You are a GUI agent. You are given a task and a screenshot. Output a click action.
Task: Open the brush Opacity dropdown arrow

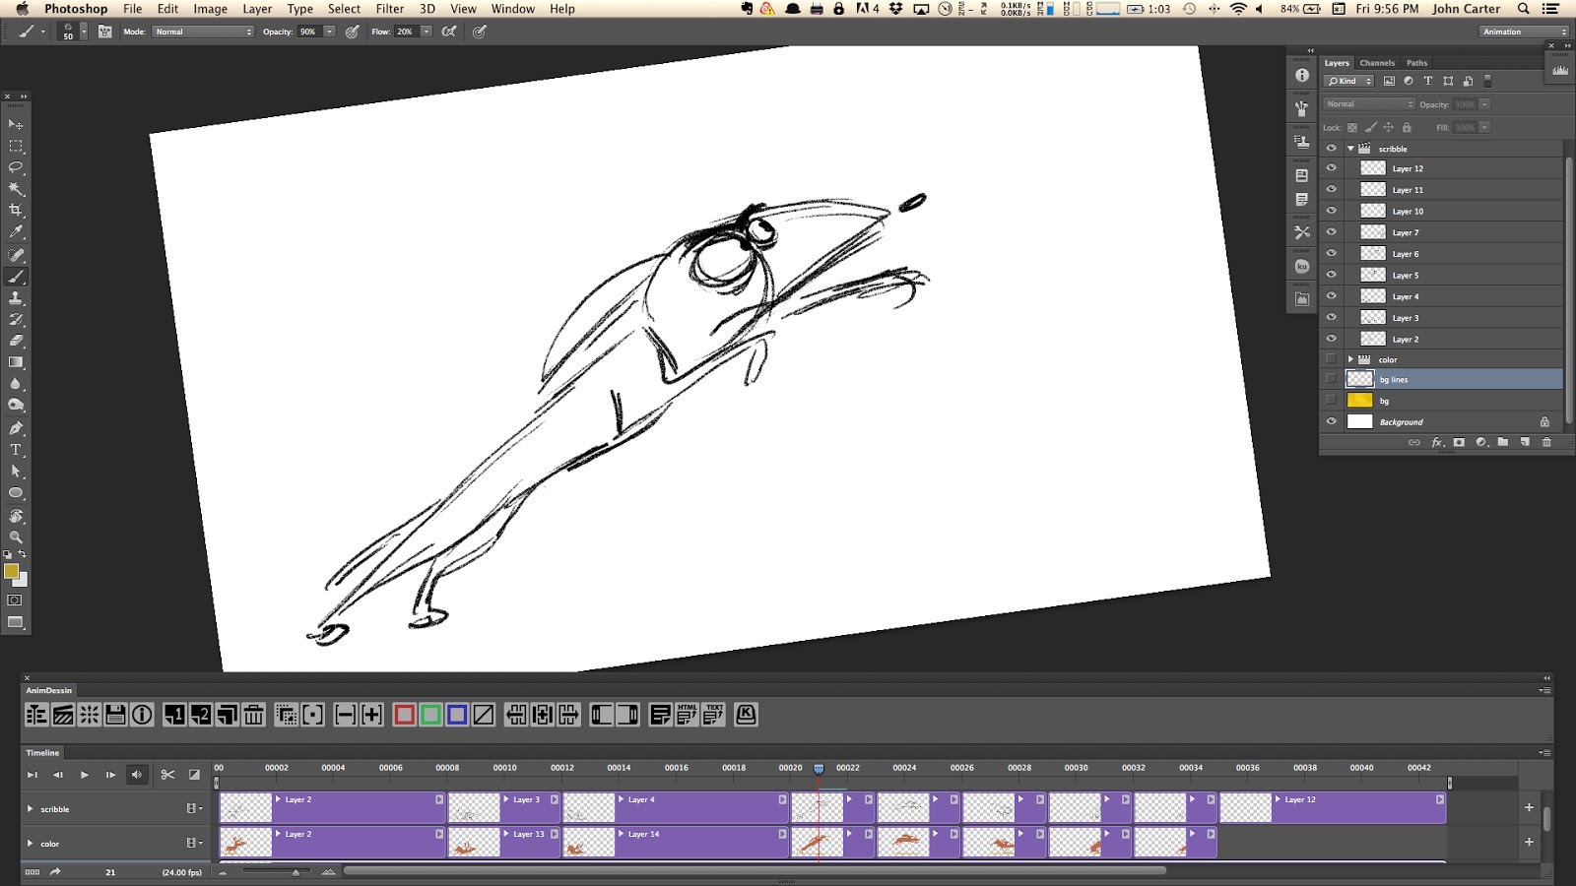(x=329, y=32)
